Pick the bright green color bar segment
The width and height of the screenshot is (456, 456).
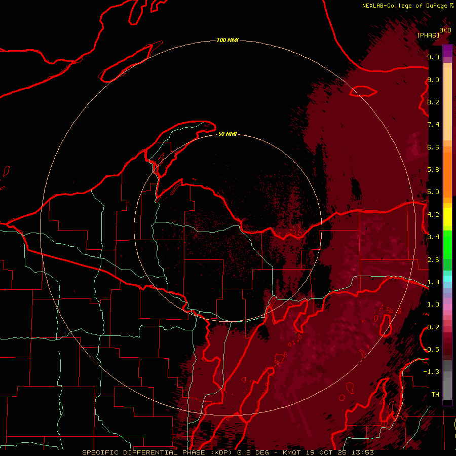(447, 244)
